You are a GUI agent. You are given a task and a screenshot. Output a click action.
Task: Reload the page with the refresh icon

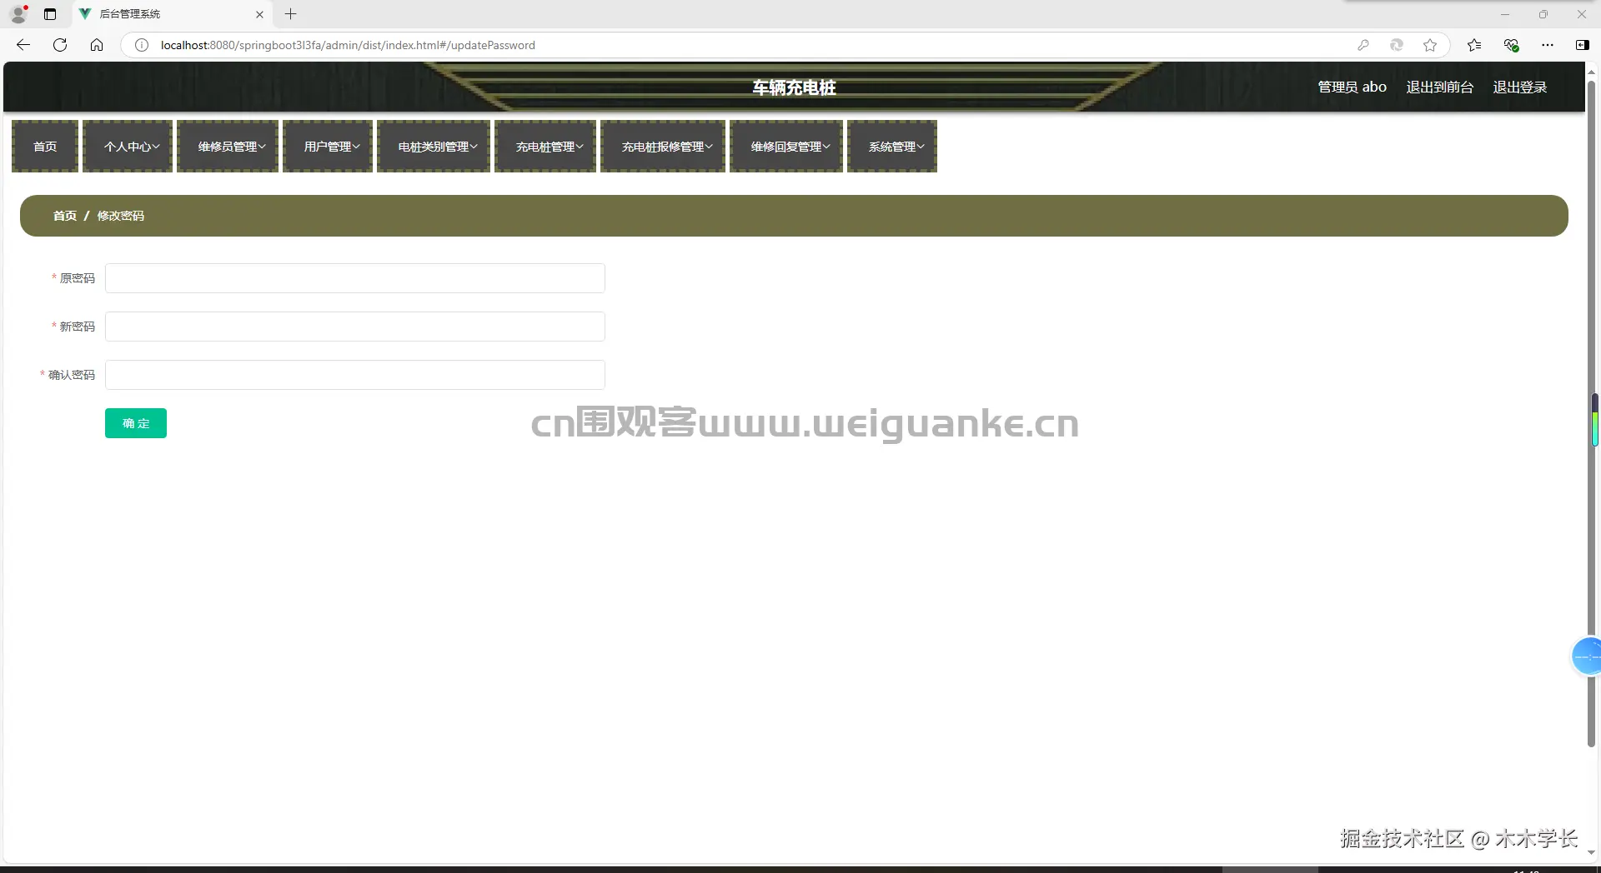[x=60, y=45]
